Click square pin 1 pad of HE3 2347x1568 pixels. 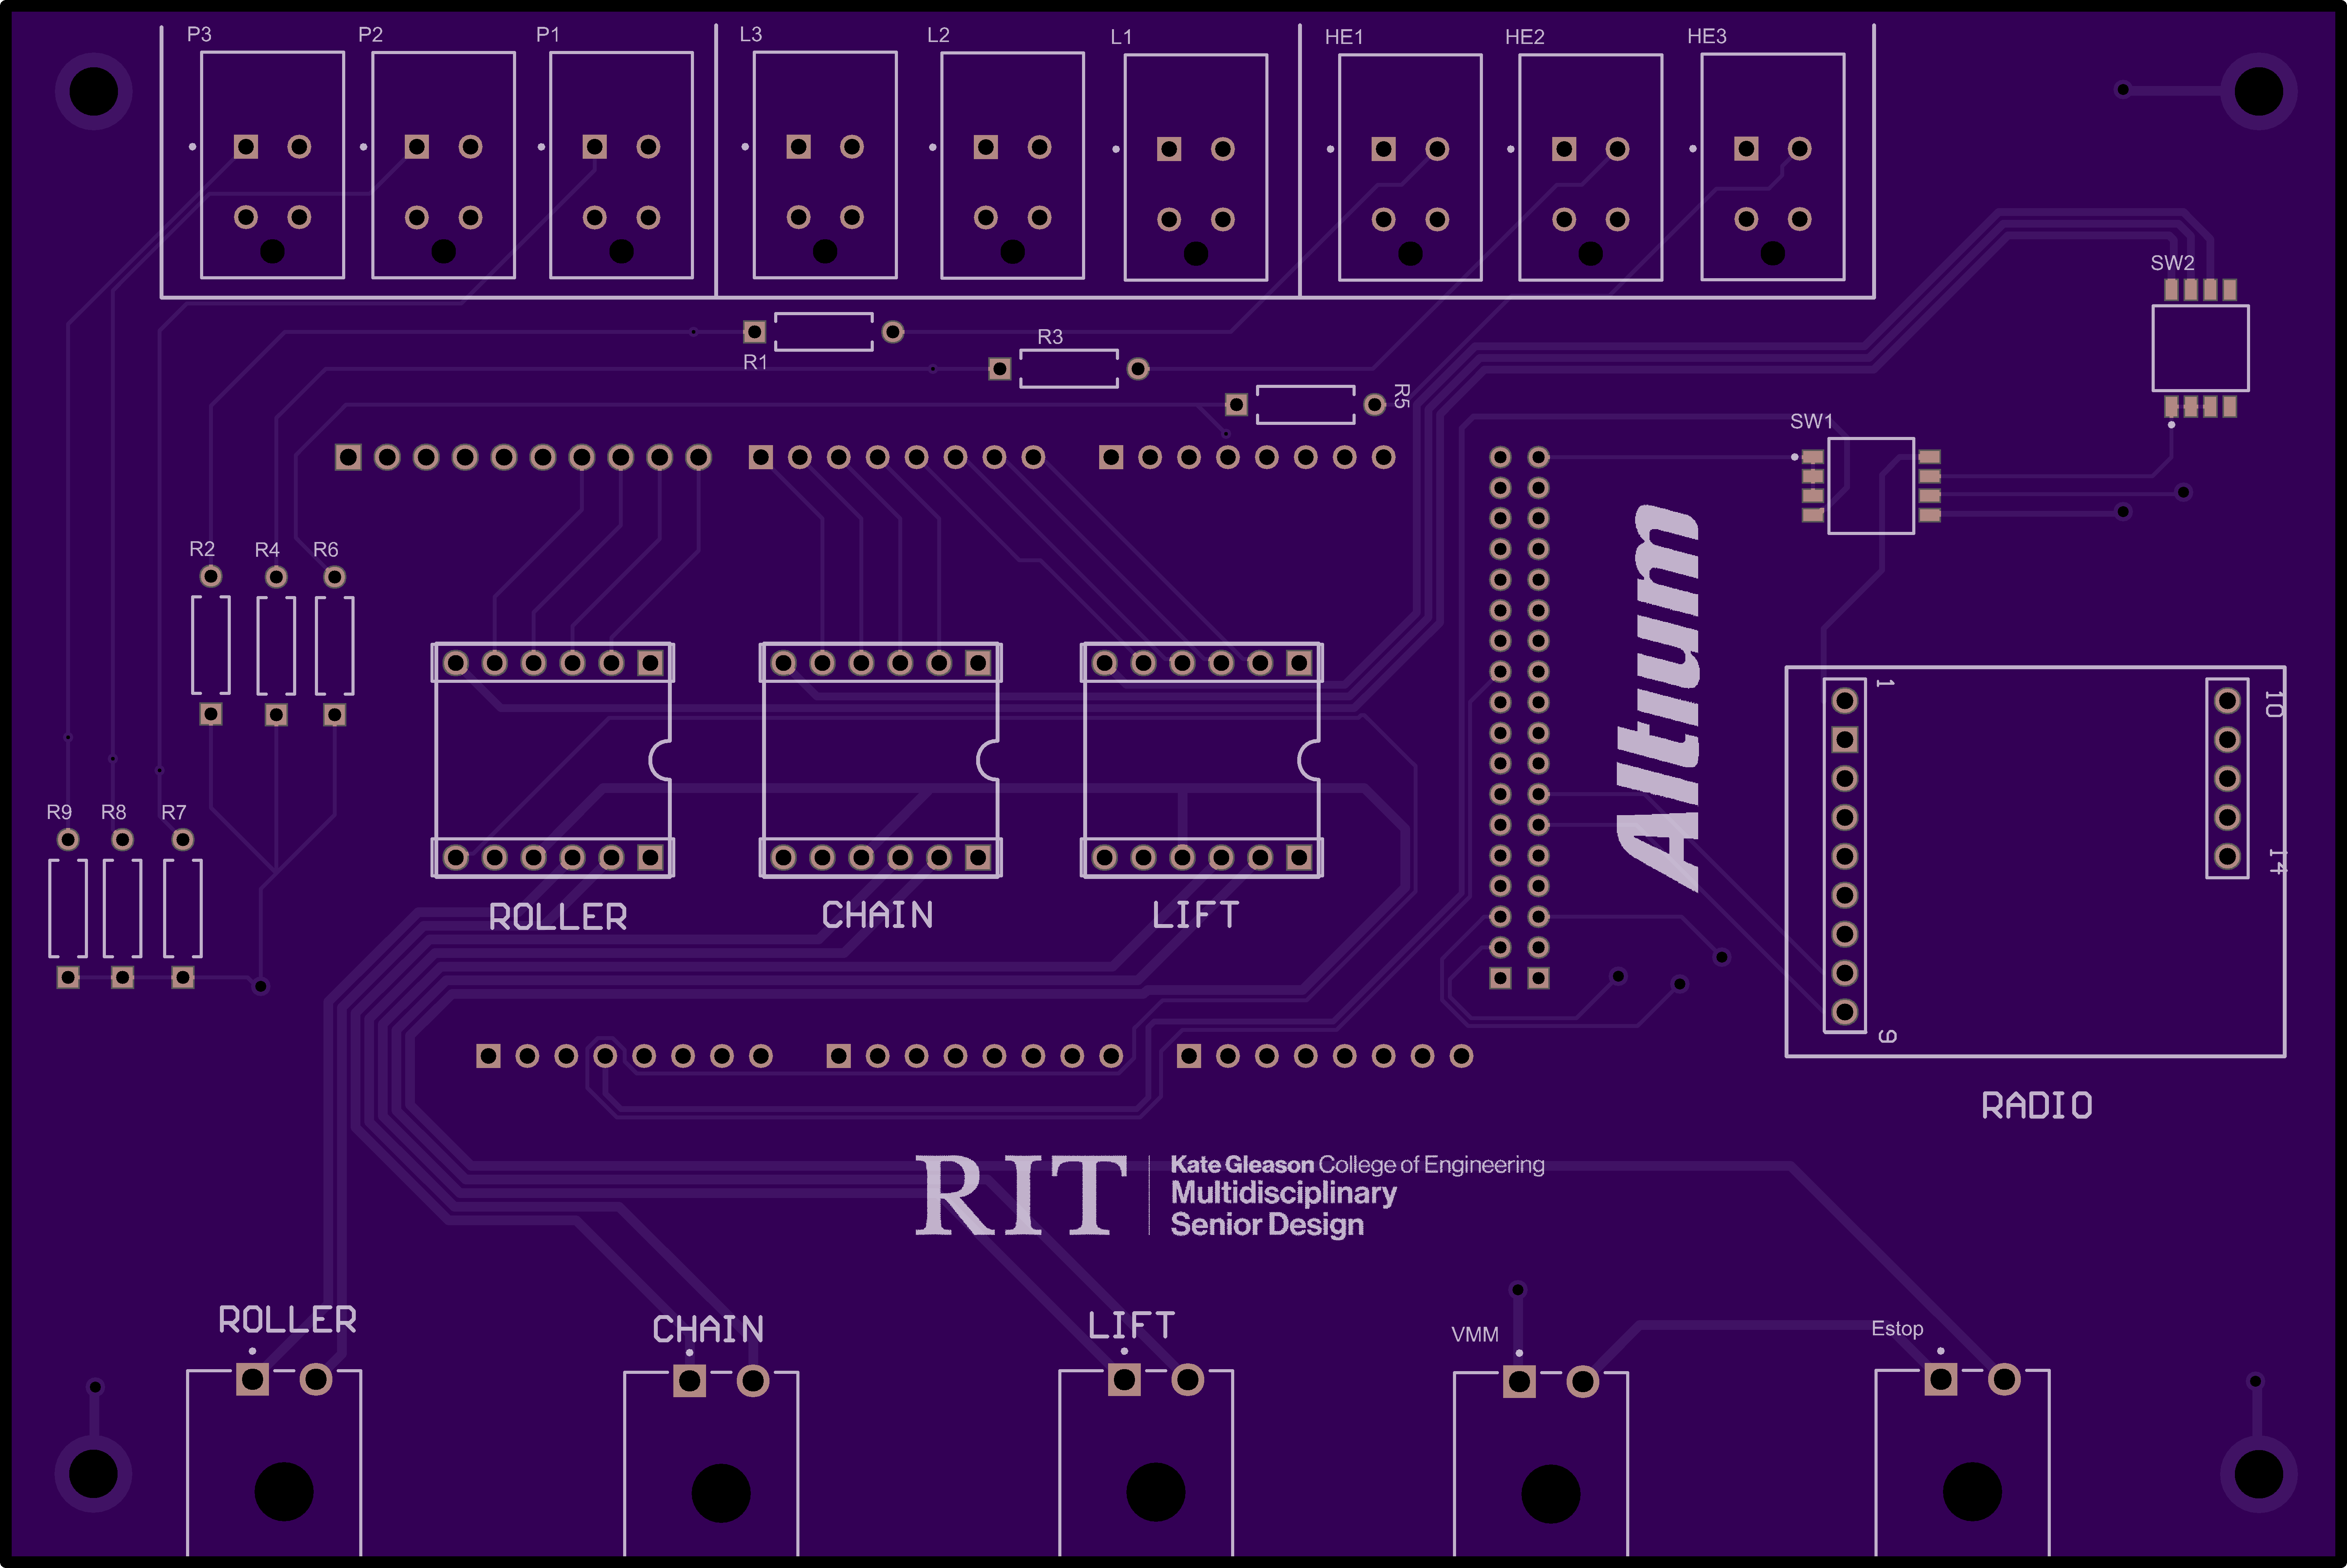pyautogui.click(x=1747, y=149)
